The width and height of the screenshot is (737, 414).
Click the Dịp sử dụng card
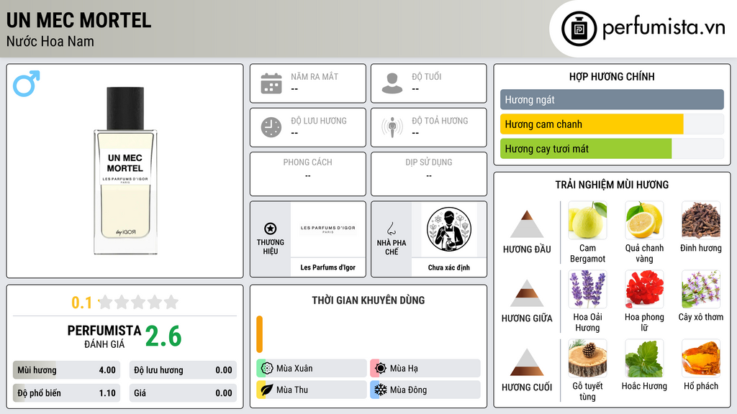click(429, 174)
